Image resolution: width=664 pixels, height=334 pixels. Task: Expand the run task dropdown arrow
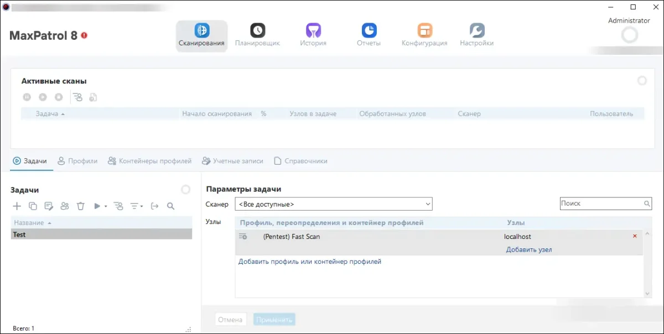[x=105, y=206]
